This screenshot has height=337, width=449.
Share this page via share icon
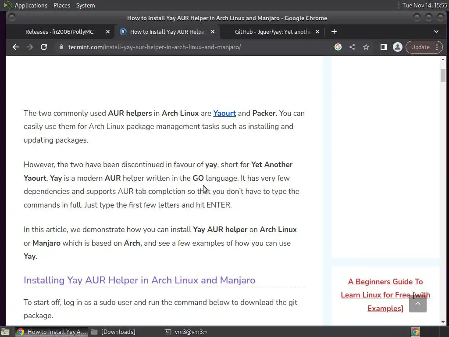click(x=352, y=47)
